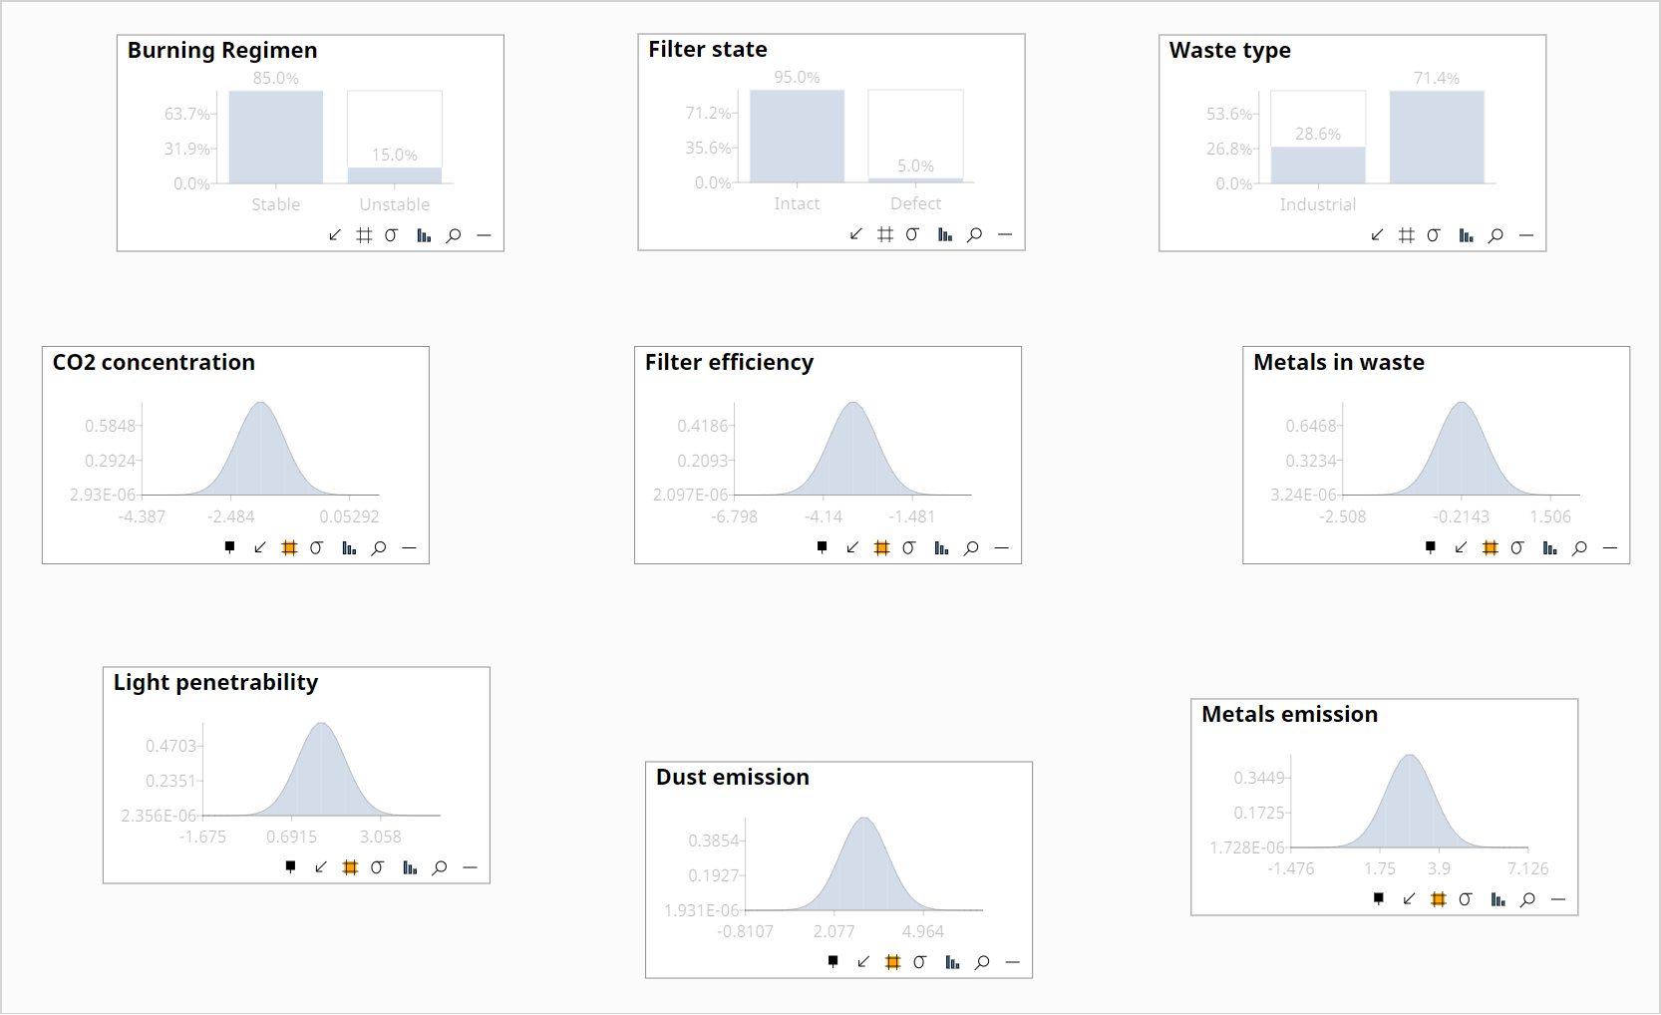The width and height of the screenshot is (1661, 1015).
Task: Click diagonal arrow icon on Filter efficiency node
Action: [852, 547]
